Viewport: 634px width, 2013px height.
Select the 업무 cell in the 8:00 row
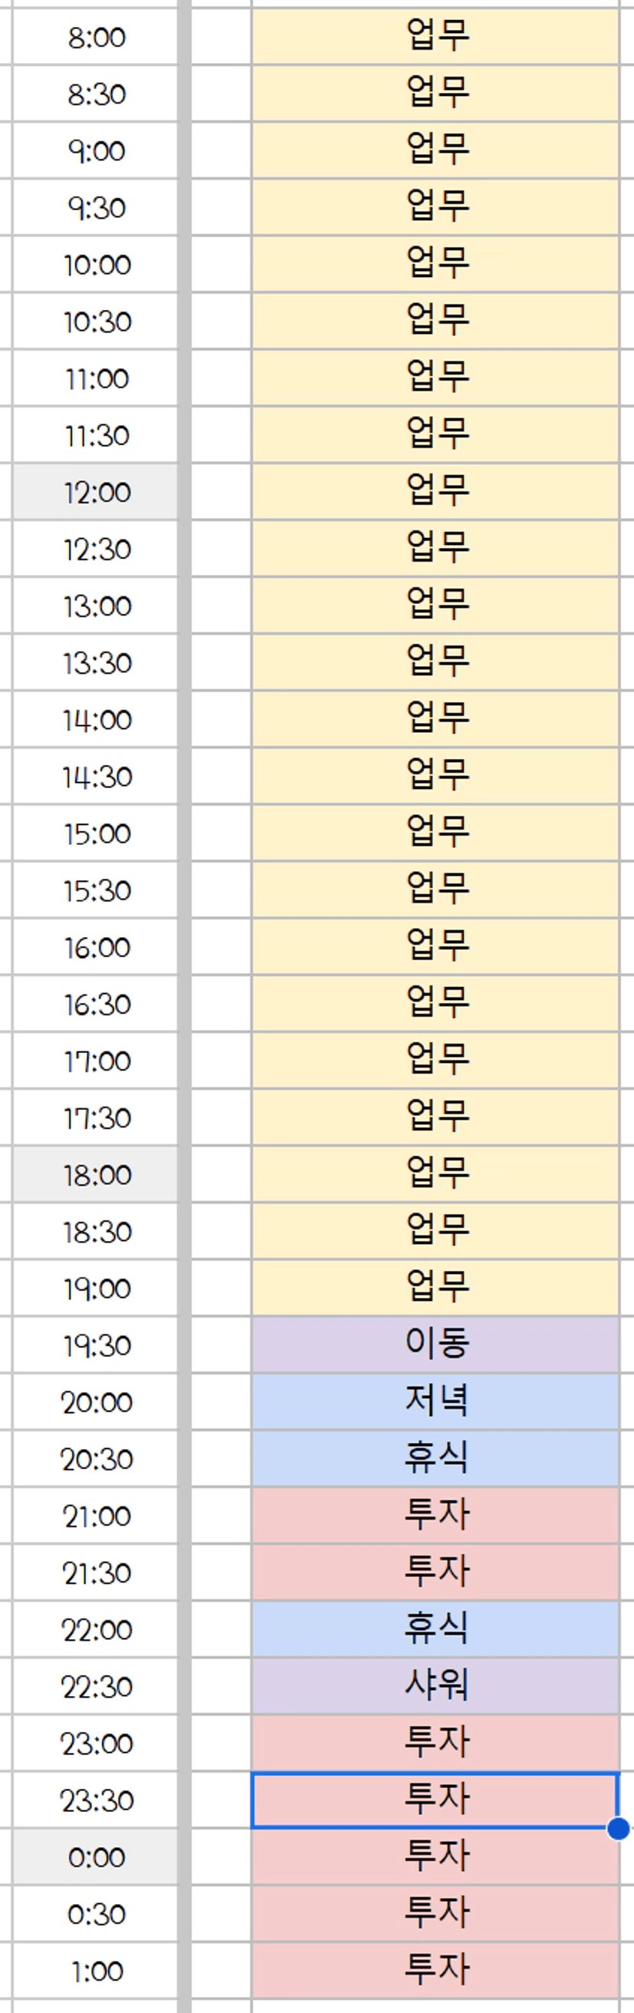point(435,37)
